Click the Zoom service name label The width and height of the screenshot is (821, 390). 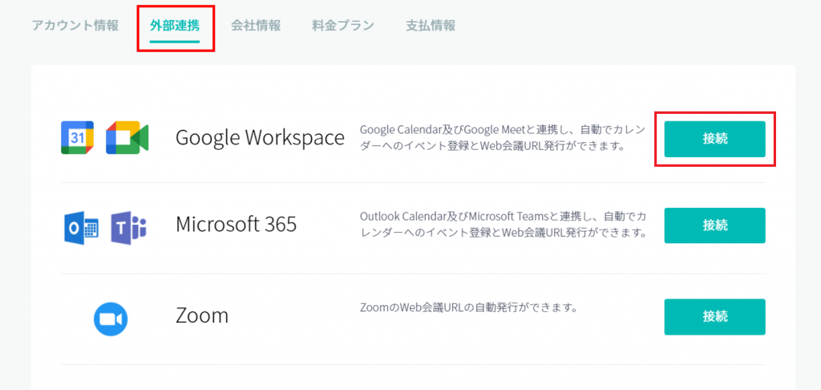point(202,315)
